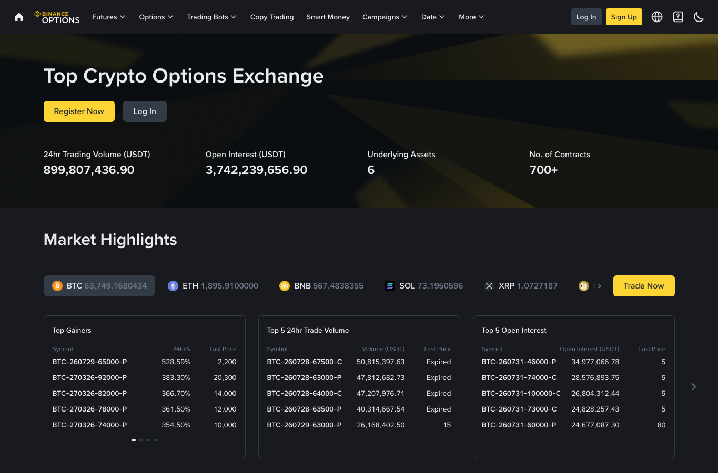Open BTC-260728-64000-C contract
The width and height of the screenshot is (718, 473).
(305, 393)
